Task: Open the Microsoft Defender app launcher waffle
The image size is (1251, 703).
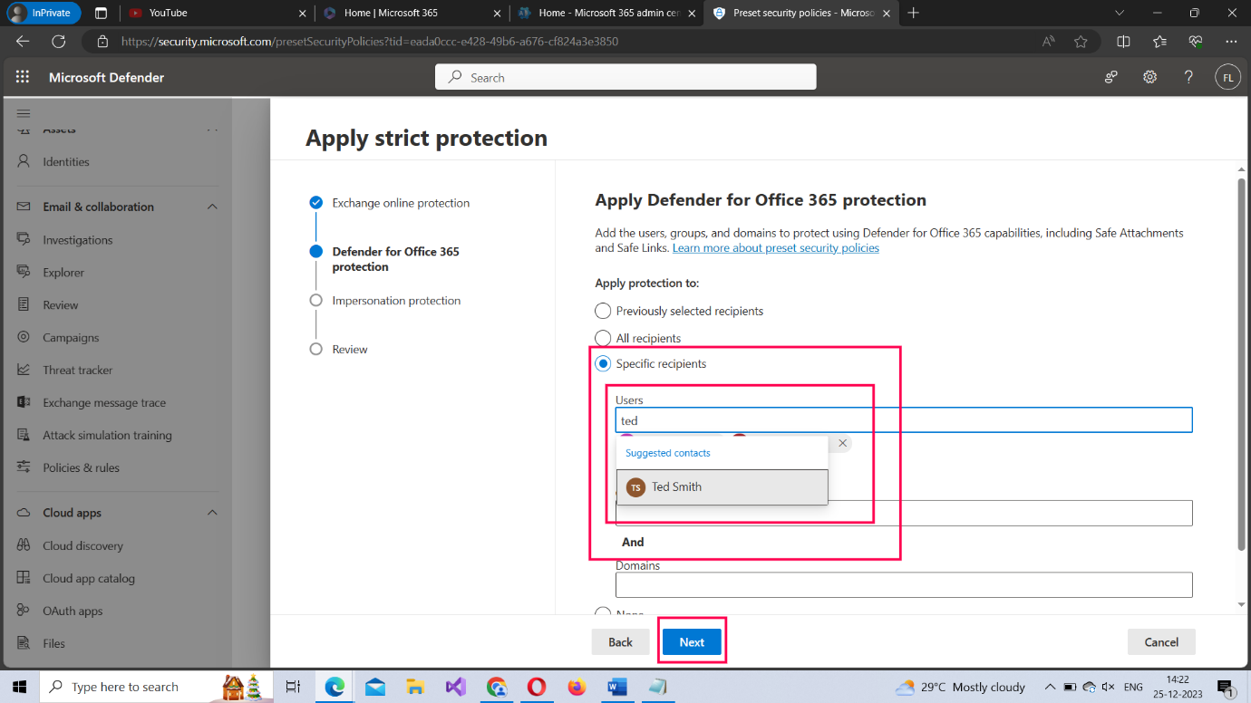Action: [x=23, y=77]
